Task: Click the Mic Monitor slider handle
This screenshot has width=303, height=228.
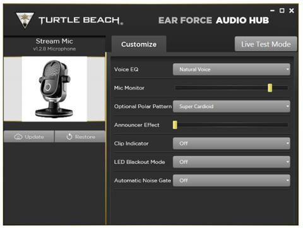Action: [270, 88]
